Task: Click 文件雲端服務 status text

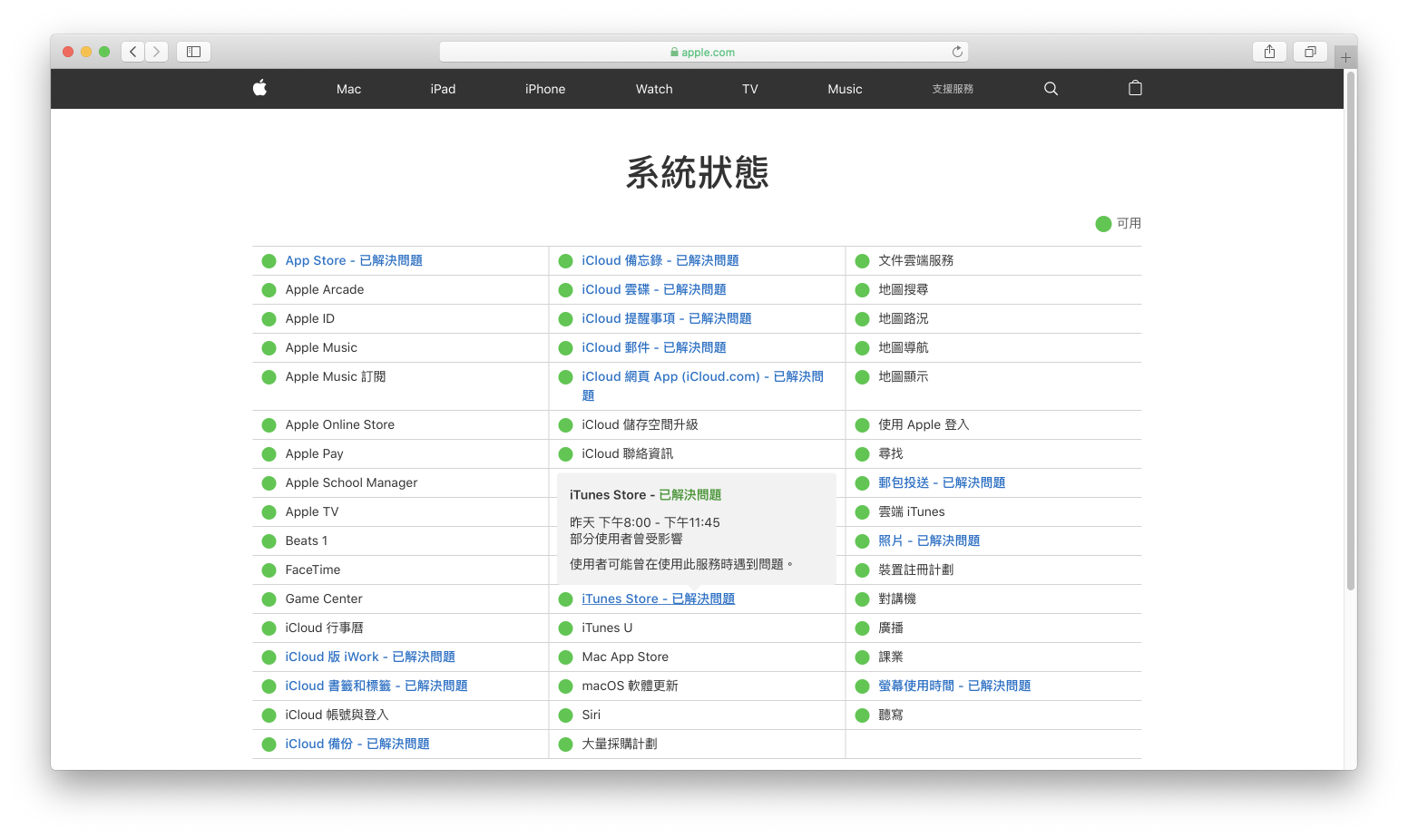Action: pyautogui.click(x=916, y=260)
